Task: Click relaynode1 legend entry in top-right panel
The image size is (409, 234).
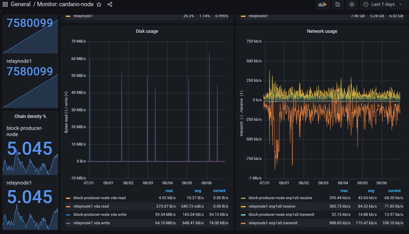Action: click(x=259, y=16)
